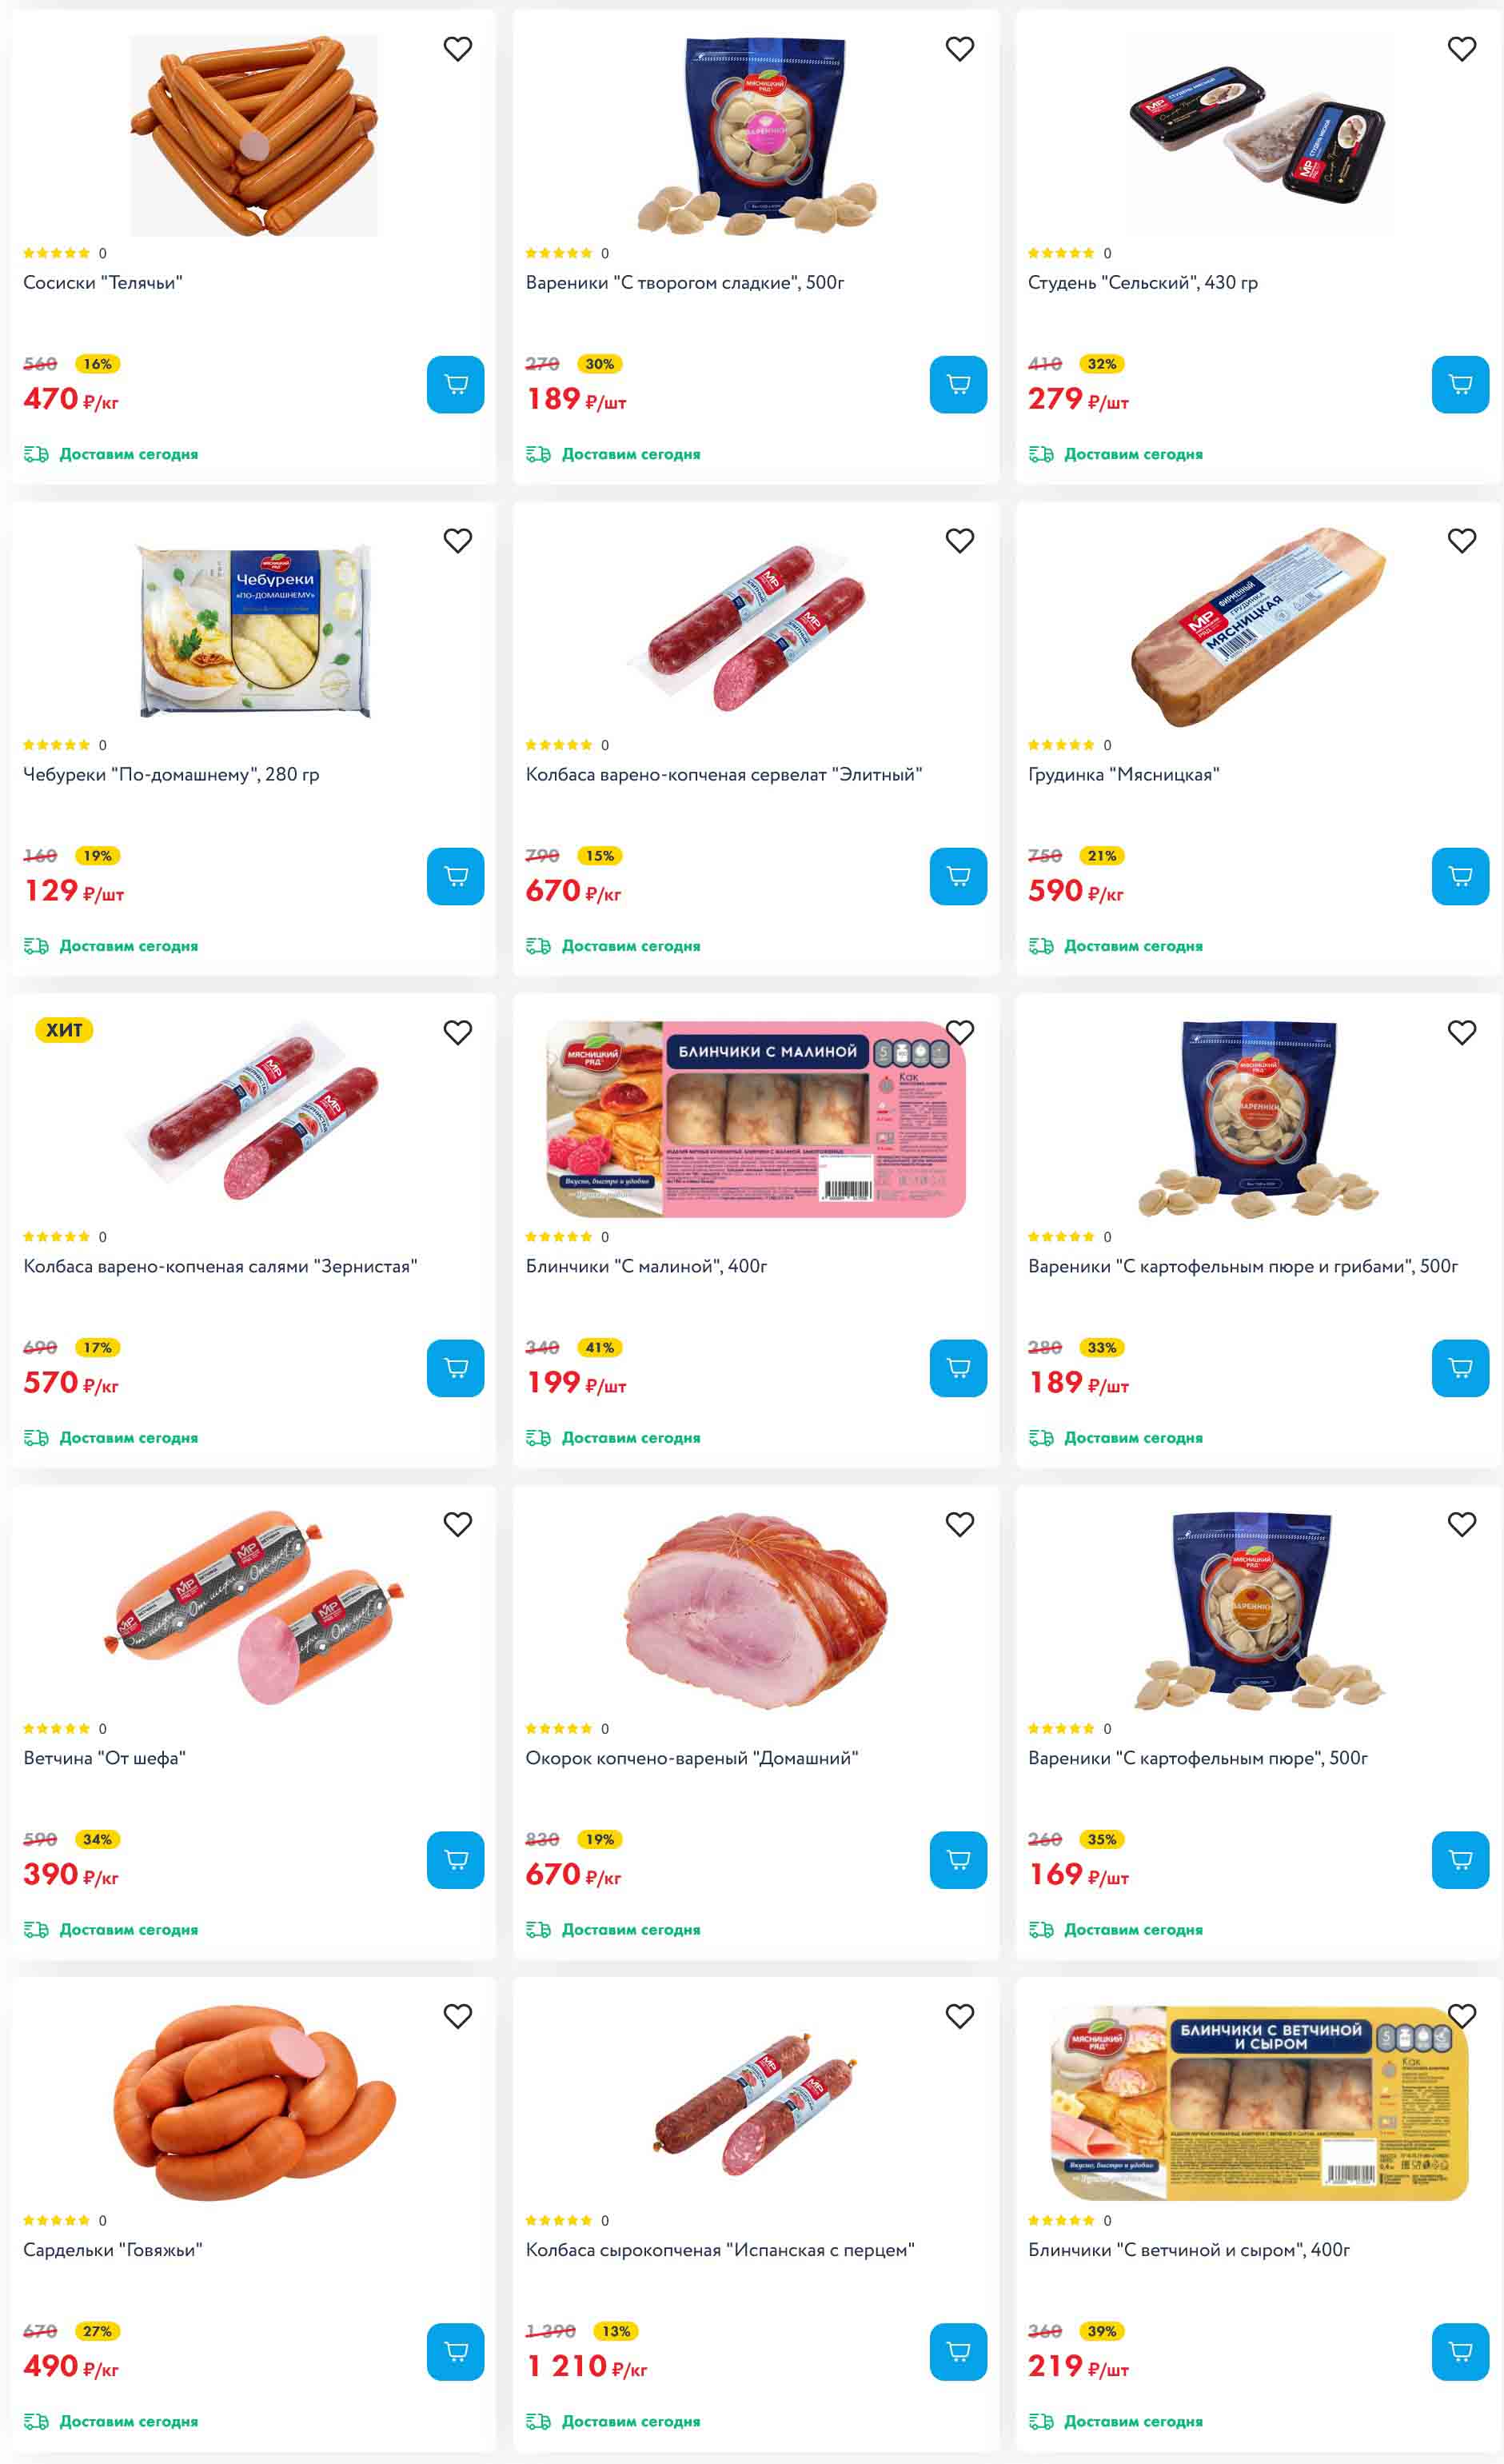Add Ветчина "От шефа" to cart
The width and height of the screenshot is (1504, 2464).
click(455, 1860)
